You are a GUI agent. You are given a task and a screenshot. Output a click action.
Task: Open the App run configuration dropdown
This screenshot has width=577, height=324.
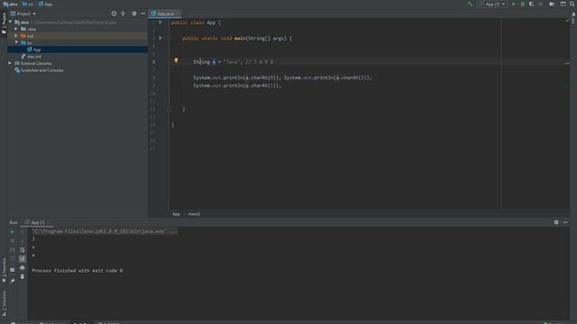click(493, 4)
